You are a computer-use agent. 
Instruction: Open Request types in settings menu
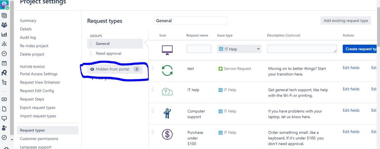[48, 130]
